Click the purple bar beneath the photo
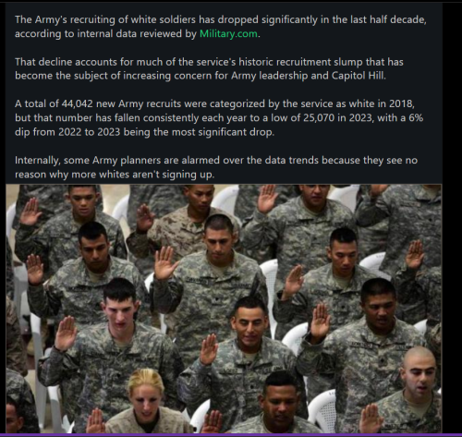The width and height of the screenshot is (462, 437). pyautogui.click(x=231, y=435)
